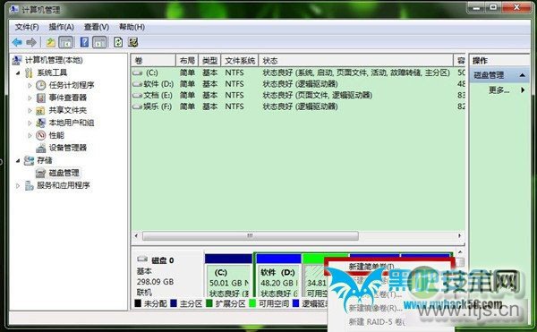Open the 文件(F) menu
Viewport: 537px width, 332px height.
point(27,27)
